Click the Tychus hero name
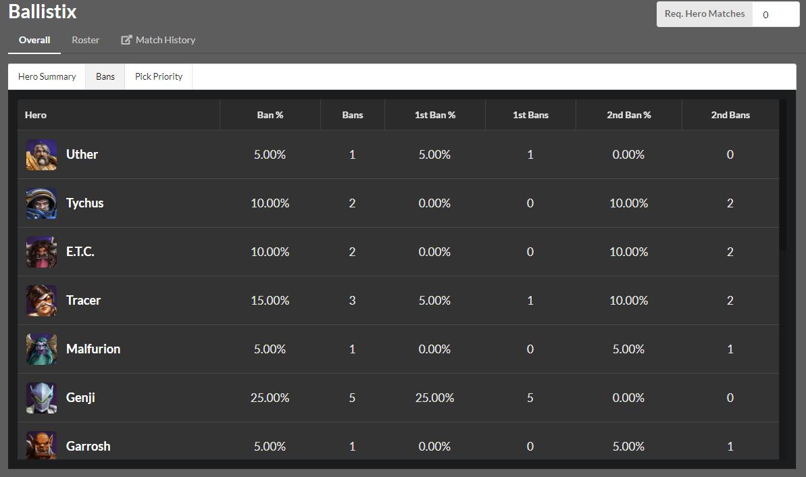Screen dimensions: 806x477 (x=85, y=203)
